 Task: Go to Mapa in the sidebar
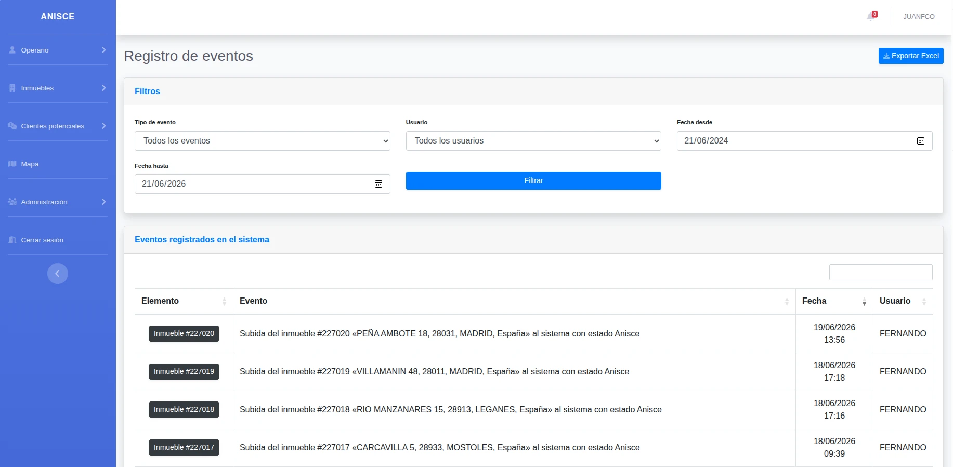point(58,164)
